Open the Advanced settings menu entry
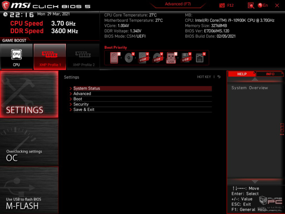The width and height of the screenshot is (285, 214). tap(142, 94)
